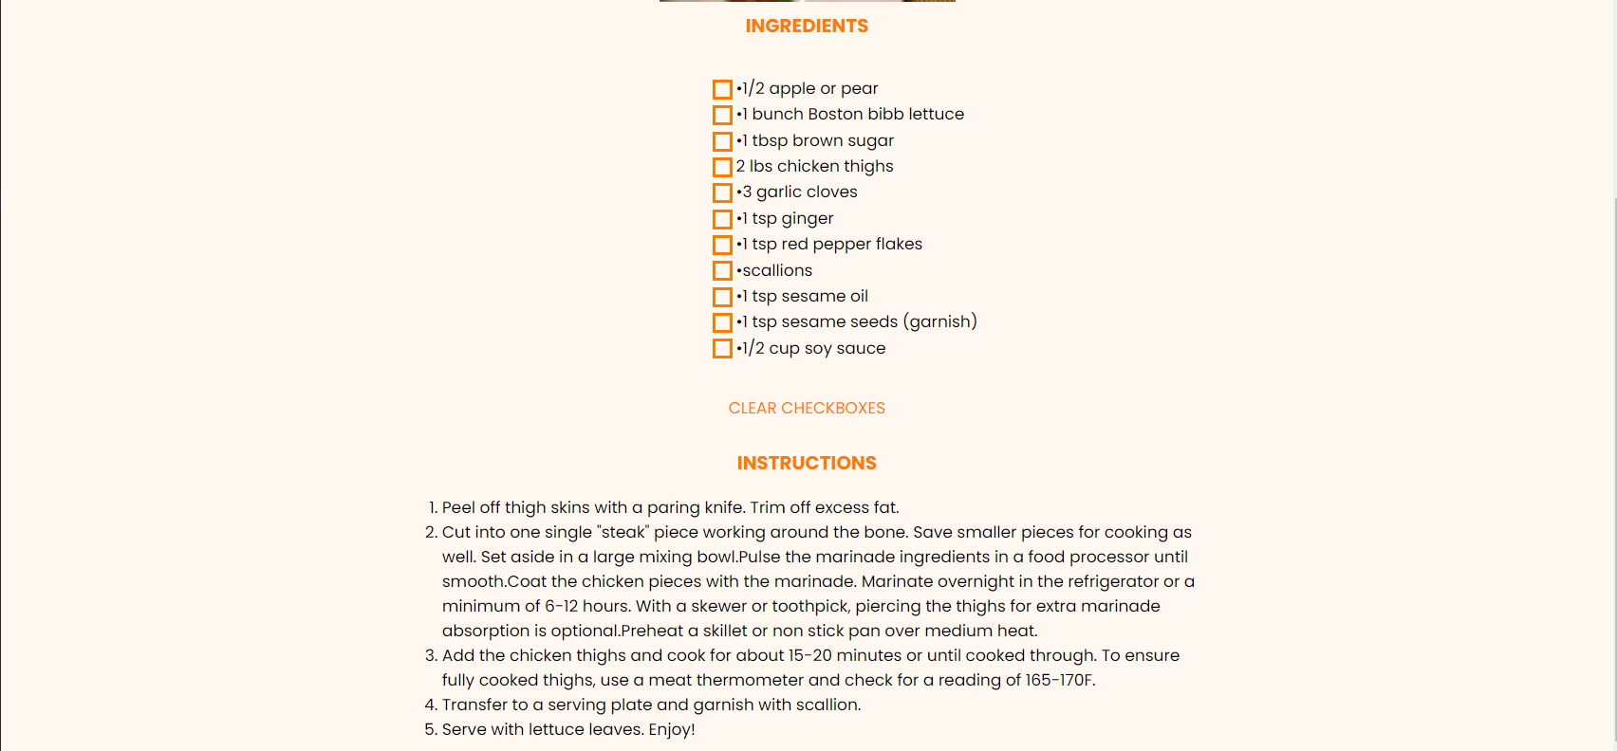Image resolution: width=1617 pixels, height=751 pixels.
Task: Check the "1 tsp ginger" ingredient
Action: [x=722, y=219]
